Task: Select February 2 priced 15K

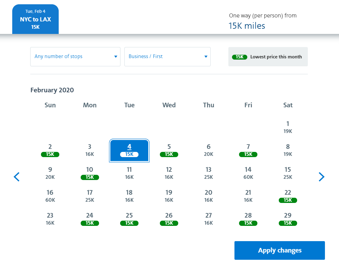Action: [50, 150]
